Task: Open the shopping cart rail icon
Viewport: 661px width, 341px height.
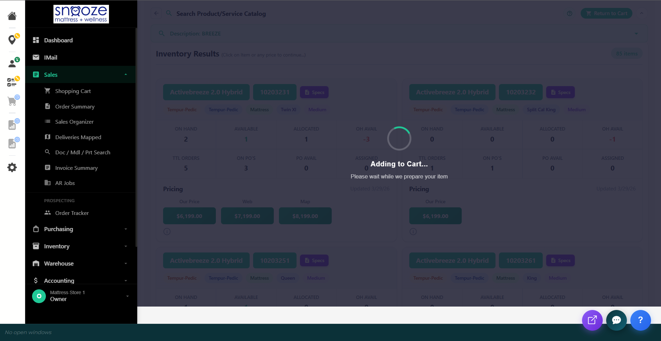Action: [13, 101]
